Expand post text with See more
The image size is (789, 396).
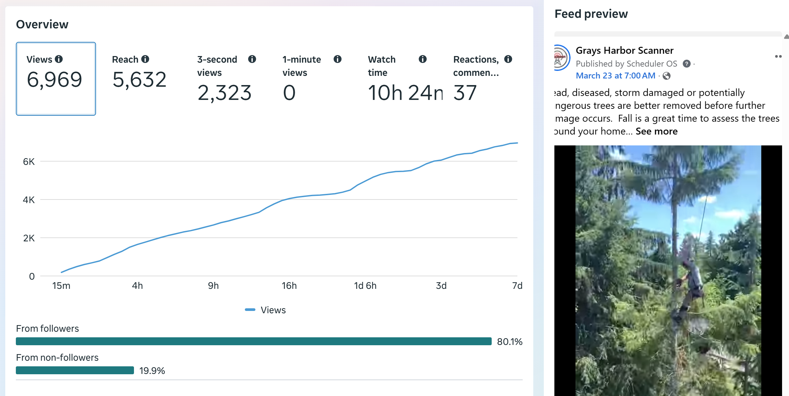click(x=656, y=131)
